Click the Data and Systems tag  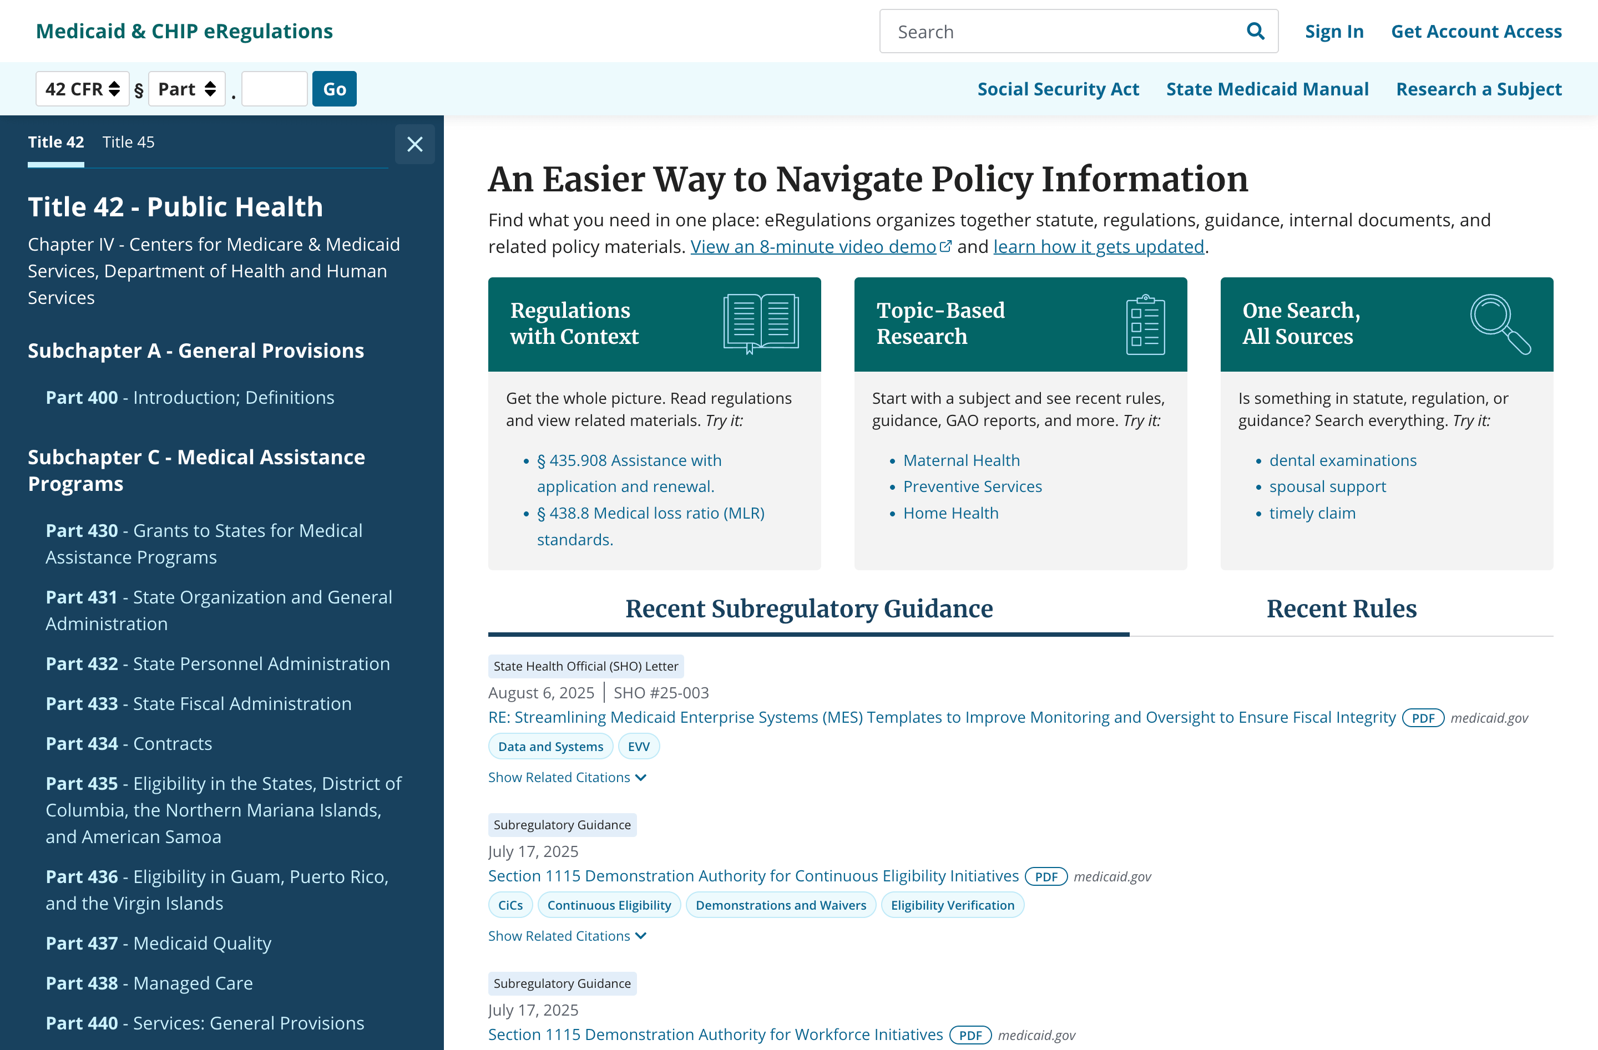click(x=550, y=746)
